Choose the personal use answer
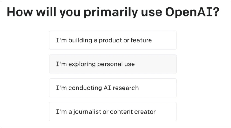The image size is (231, 128). [113, 64]
